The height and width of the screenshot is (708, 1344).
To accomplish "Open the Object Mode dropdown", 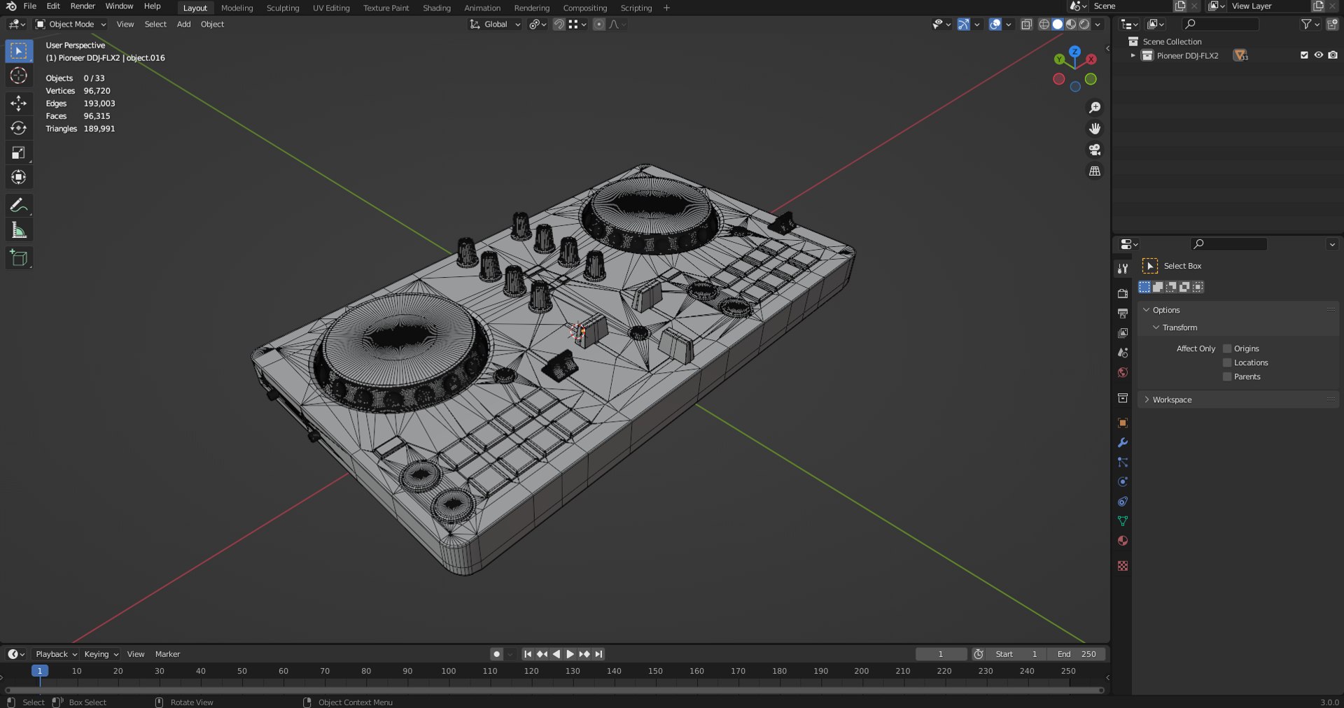I will (x=71, y=24).
